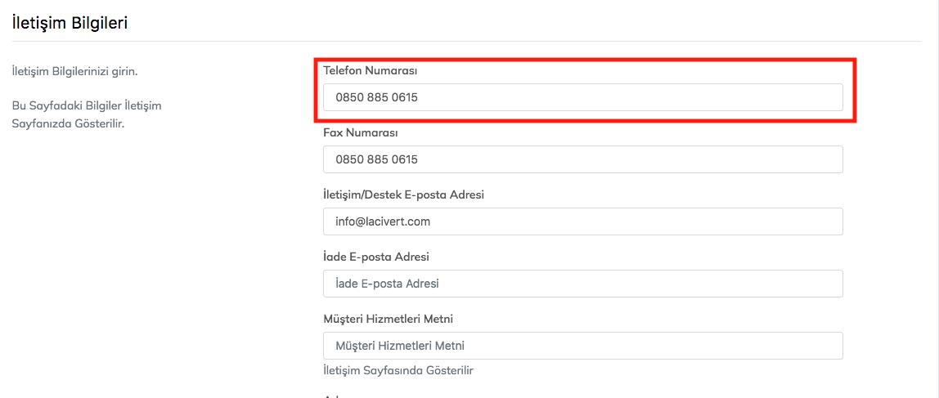Click the Telefon Numarası input field
939x398 pixels.
coord(582,97)
